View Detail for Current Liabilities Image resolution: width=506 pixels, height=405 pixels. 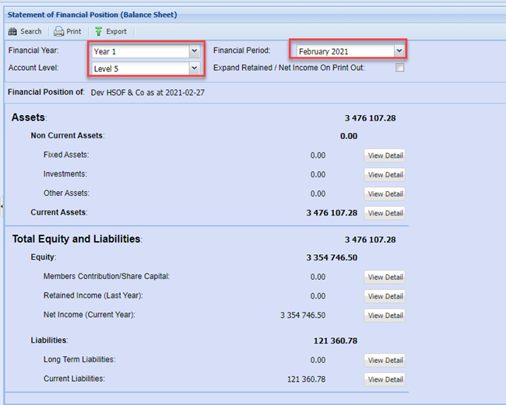385,379
